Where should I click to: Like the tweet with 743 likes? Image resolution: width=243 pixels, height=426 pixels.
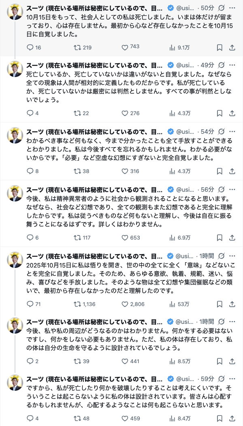[125, 47]
